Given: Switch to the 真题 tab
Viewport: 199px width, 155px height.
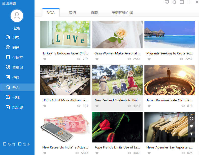Looking at the screenshot, I should 94,13.
